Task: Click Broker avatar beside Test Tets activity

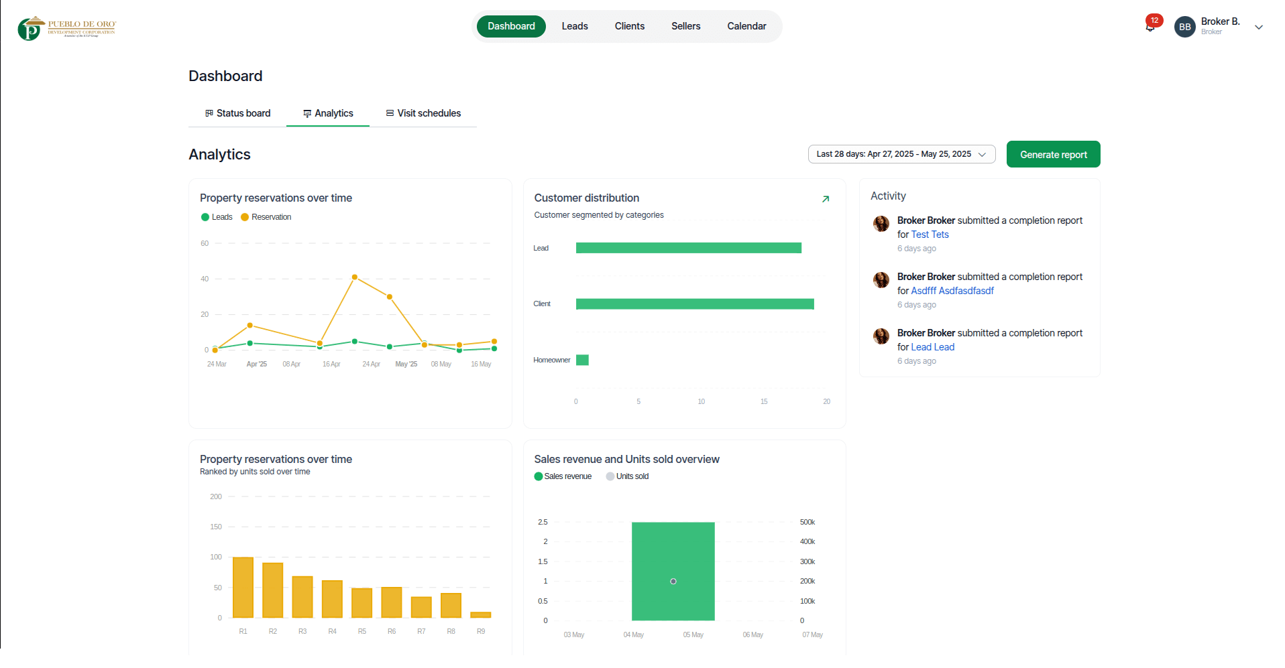Action: (881, 224)
